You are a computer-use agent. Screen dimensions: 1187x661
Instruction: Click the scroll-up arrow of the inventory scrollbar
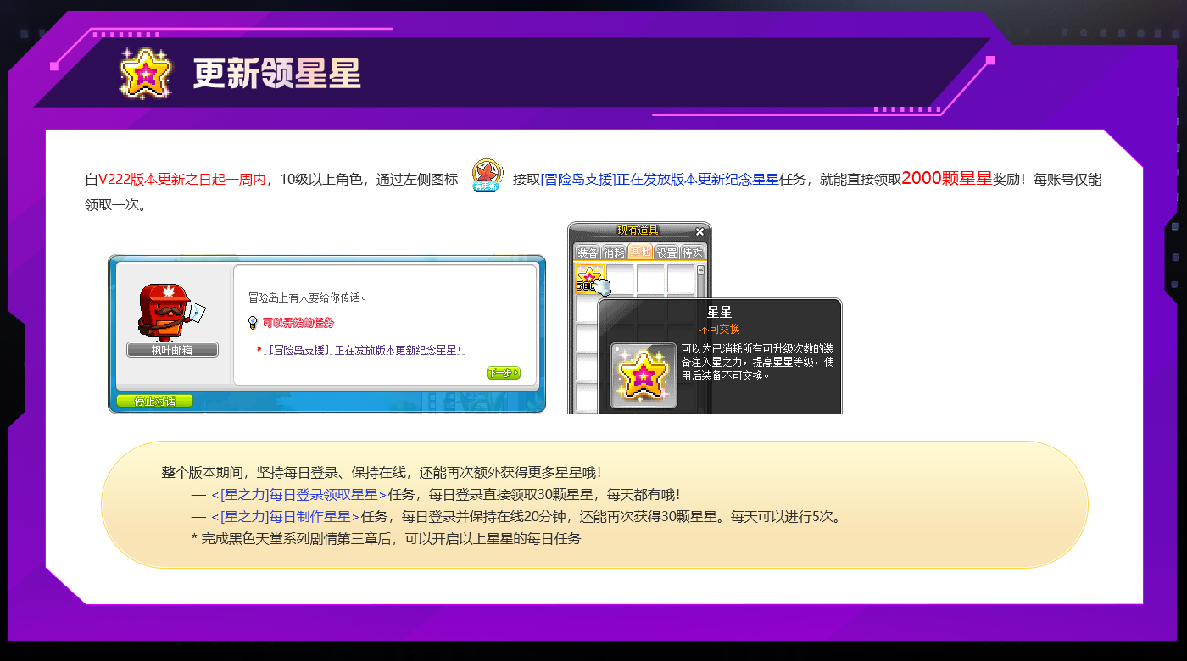point(700,270)
